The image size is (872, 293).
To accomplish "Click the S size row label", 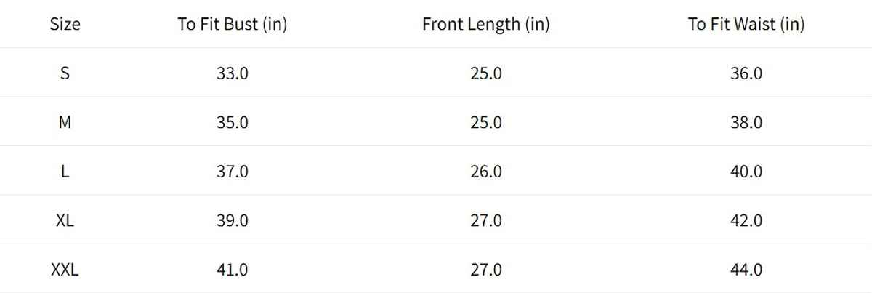I will 65,73.
